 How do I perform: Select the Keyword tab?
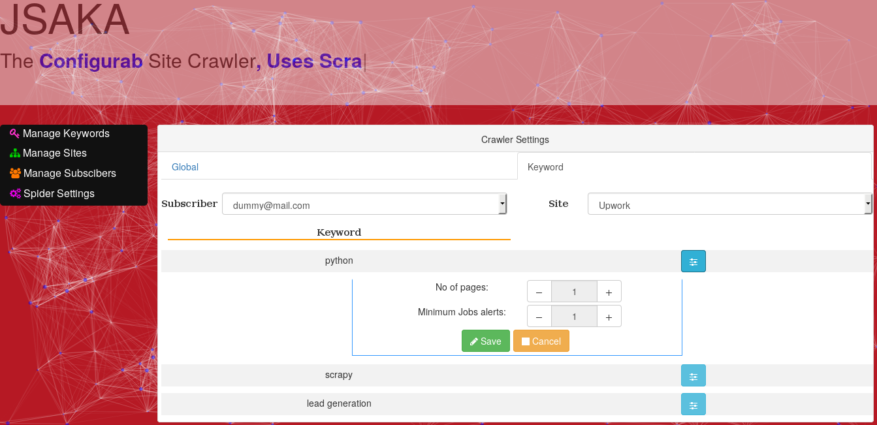click(x=694, y=166)
